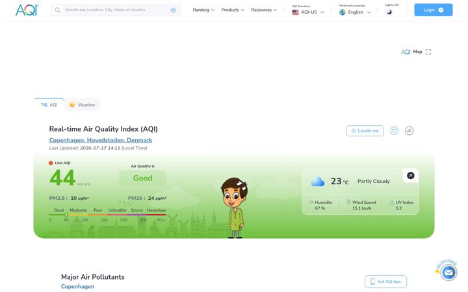Screen dimensions: 468x292
Task: Click the Last Updated timestamp text
Action: pyautogui.click(x=98, y=148)
